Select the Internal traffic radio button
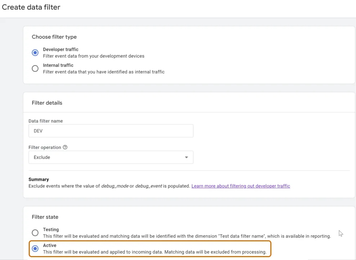Viewport: 356px width, 260px height. pyautogui.click(x=35, y=68)
